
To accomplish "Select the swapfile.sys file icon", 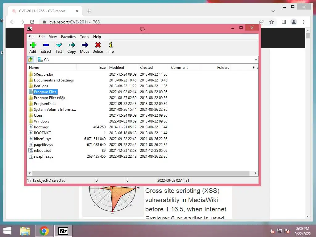I will [31, 156].
